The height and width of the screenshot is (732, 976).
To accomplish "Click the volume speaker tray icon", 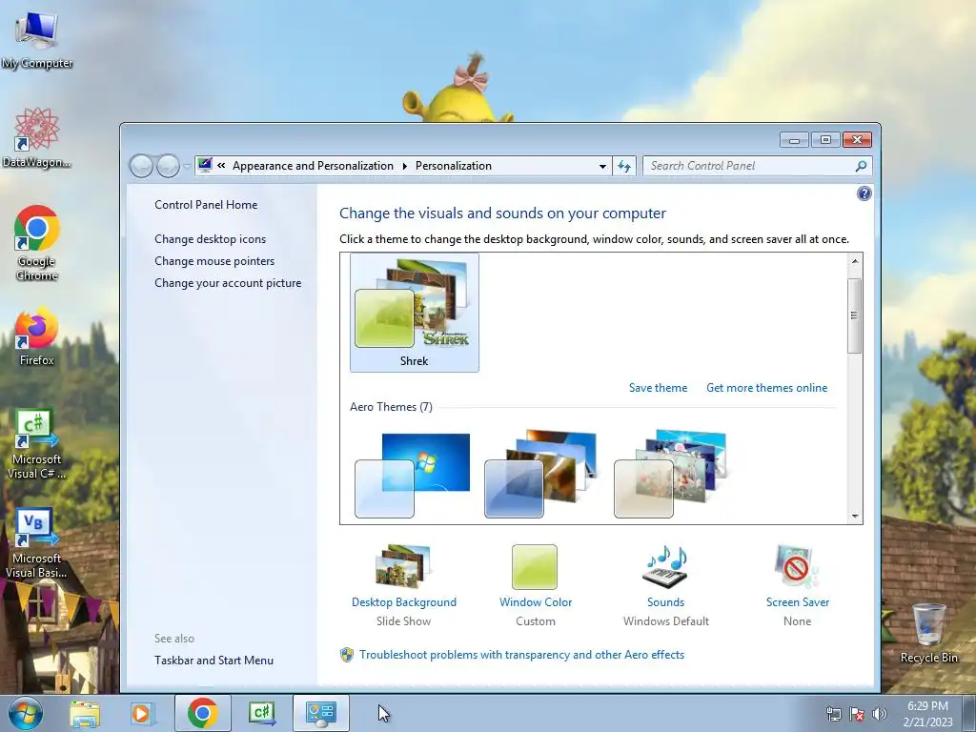I will [x=879, y=714].
